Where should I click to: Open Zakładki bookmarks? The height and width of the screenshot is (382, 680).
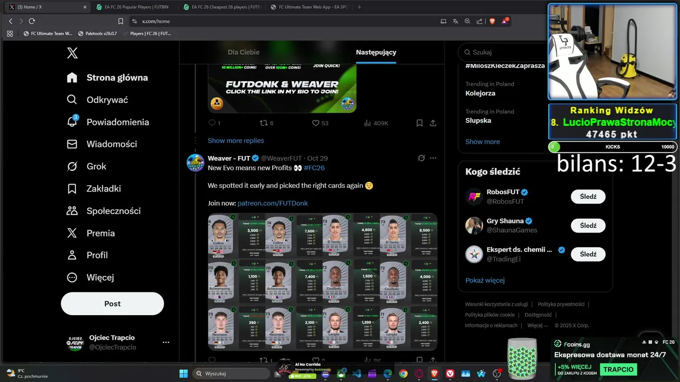(x=94, y=189)
